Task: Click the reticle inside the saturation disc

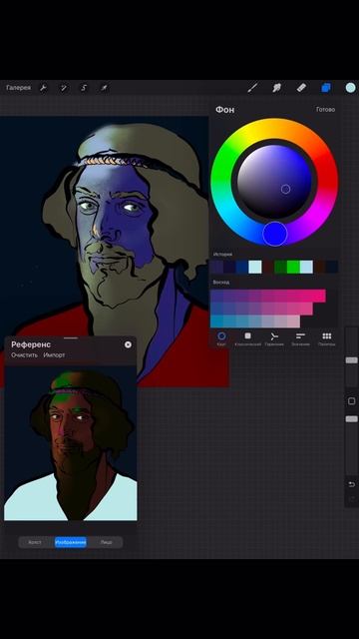Action: (286, 189)
